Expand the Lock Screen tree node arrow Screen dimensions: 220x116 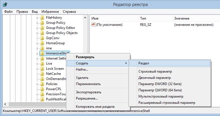coord(37,69)
